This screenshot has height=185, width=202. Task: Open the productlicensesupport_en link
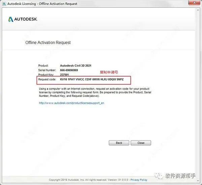(71, 103)
